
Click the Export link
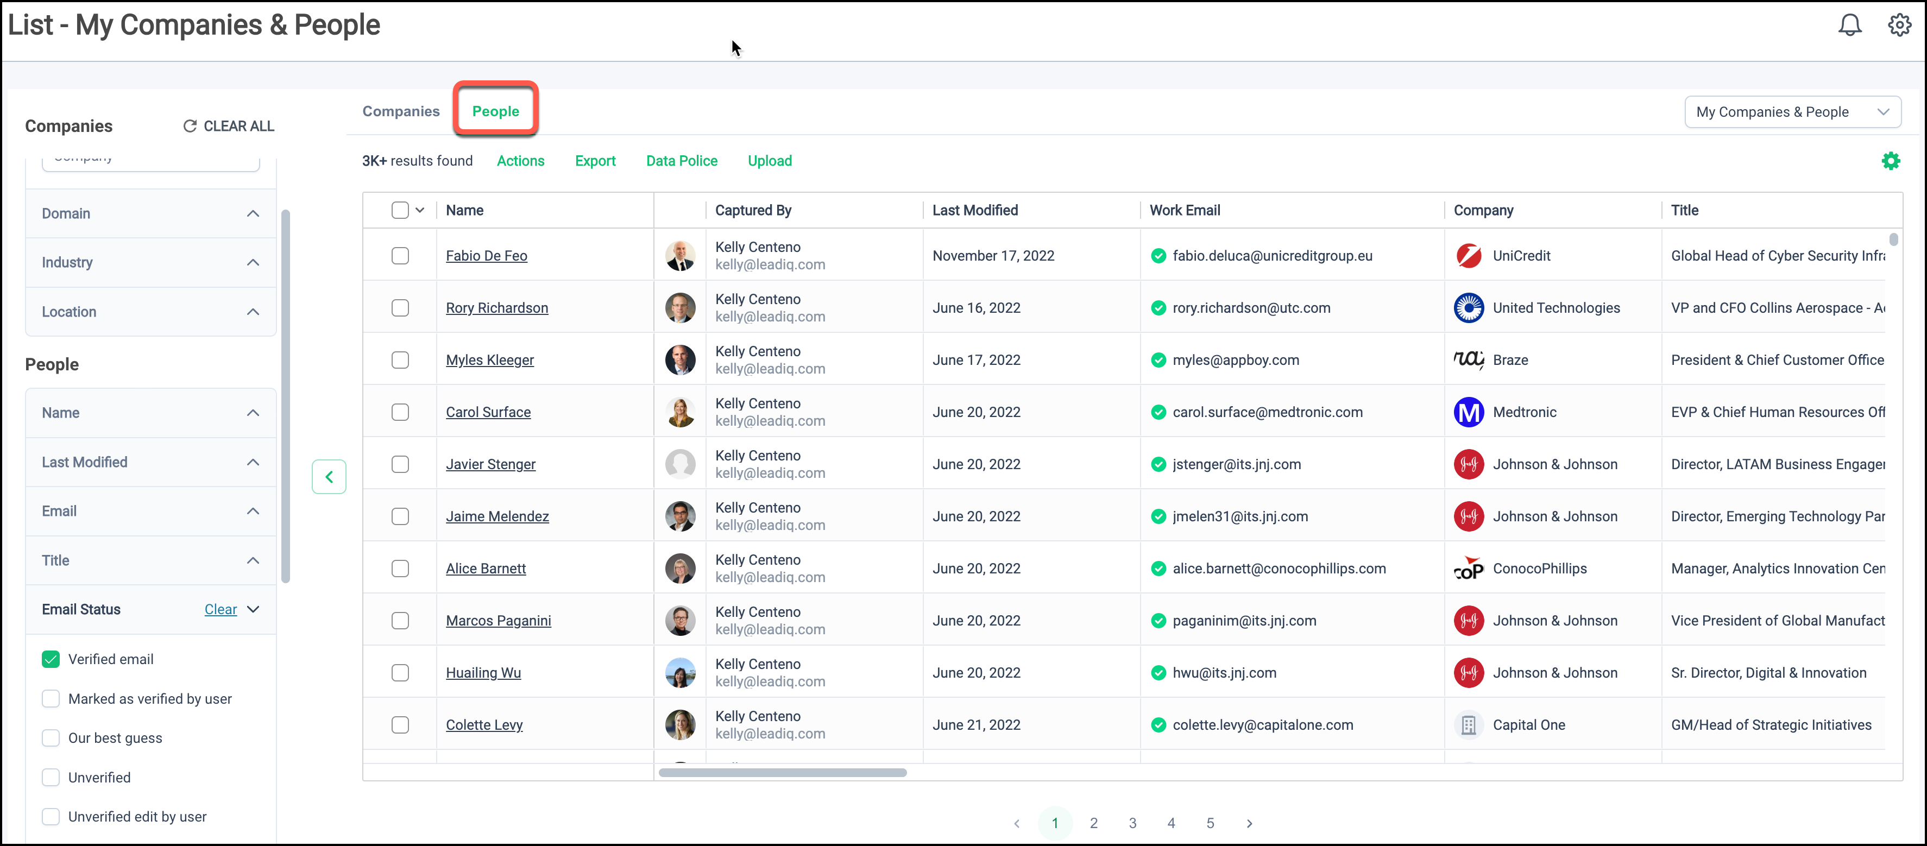pyautogui.click(x=595, y=161)
